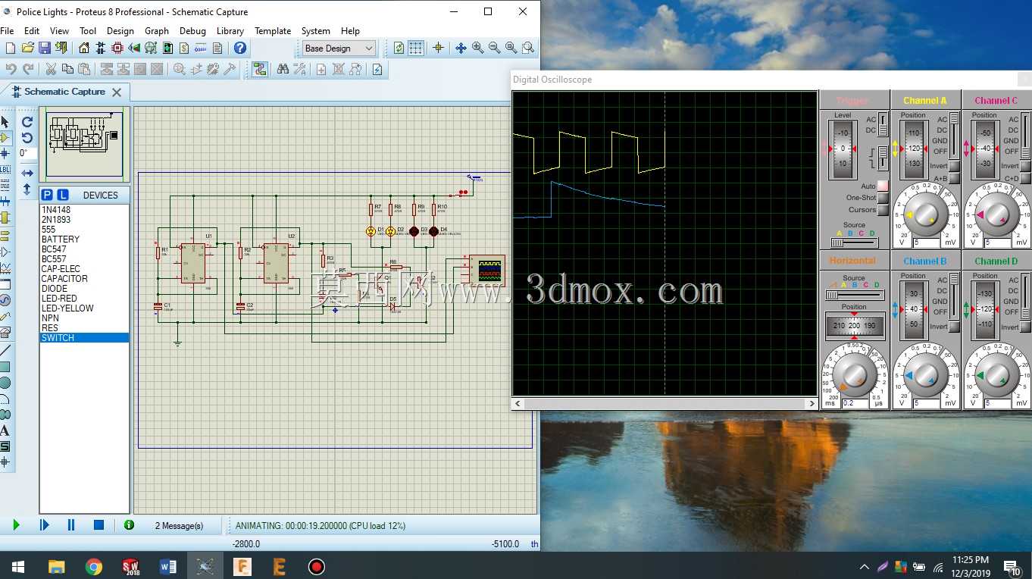Viewport: 1032px width, 579px height.
Task: Click the Pan/Center view arrows icon
Action: tap(461, 48)
